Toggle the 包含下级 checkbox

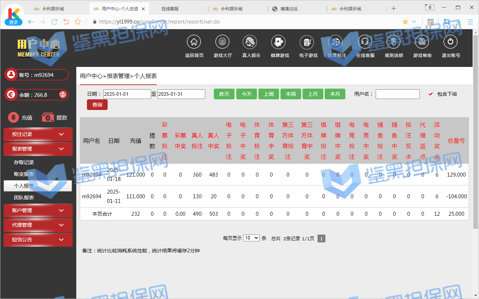click(x=431, y=94)
